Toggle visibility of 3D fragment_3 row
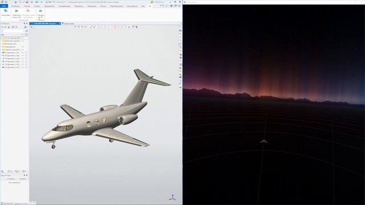365x205 pixels. click(23, 59)
